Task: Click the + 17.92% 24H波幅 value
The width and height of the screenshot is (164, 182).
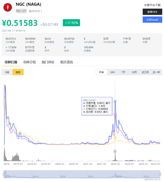Action: (x=11, y=47)
